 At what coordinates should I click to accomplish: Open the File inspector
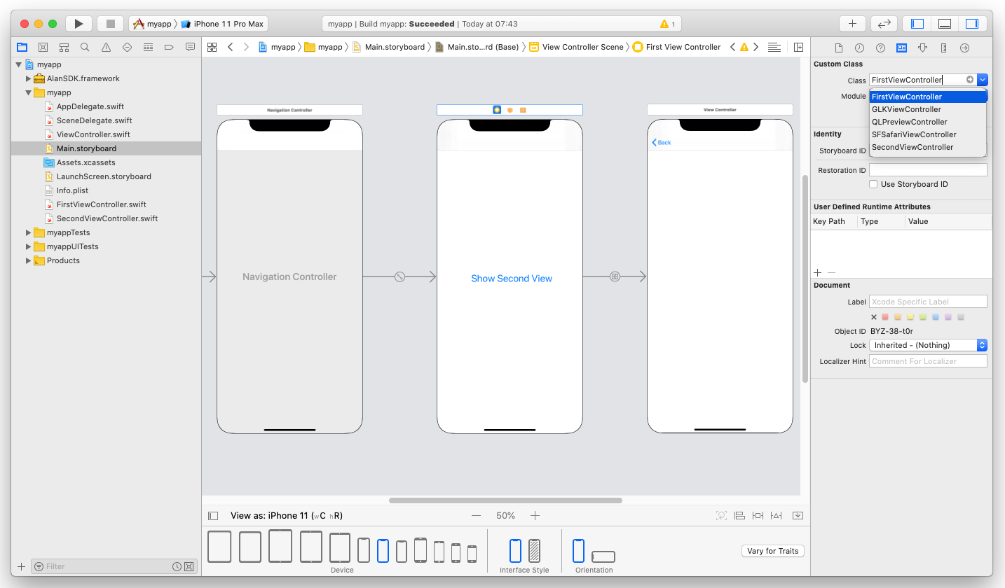pos(839,48)
